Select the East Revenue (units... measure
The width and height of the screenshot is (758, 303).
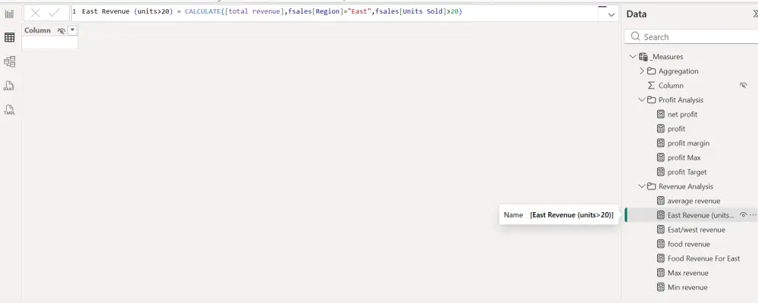701,216
